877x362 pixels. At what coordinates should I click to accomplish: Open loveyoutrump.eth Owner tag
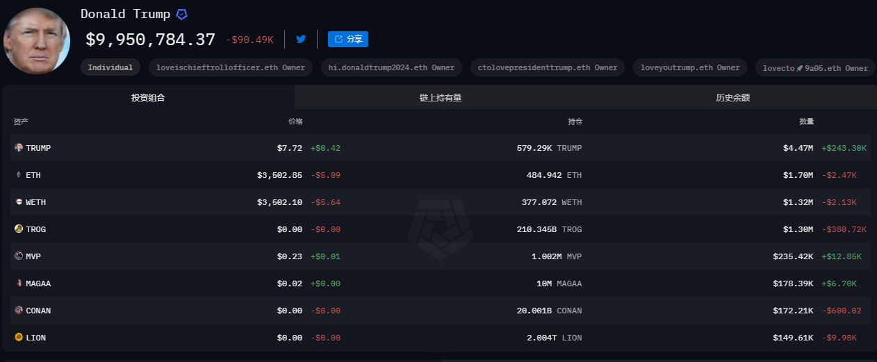click(x=690, y=67)
